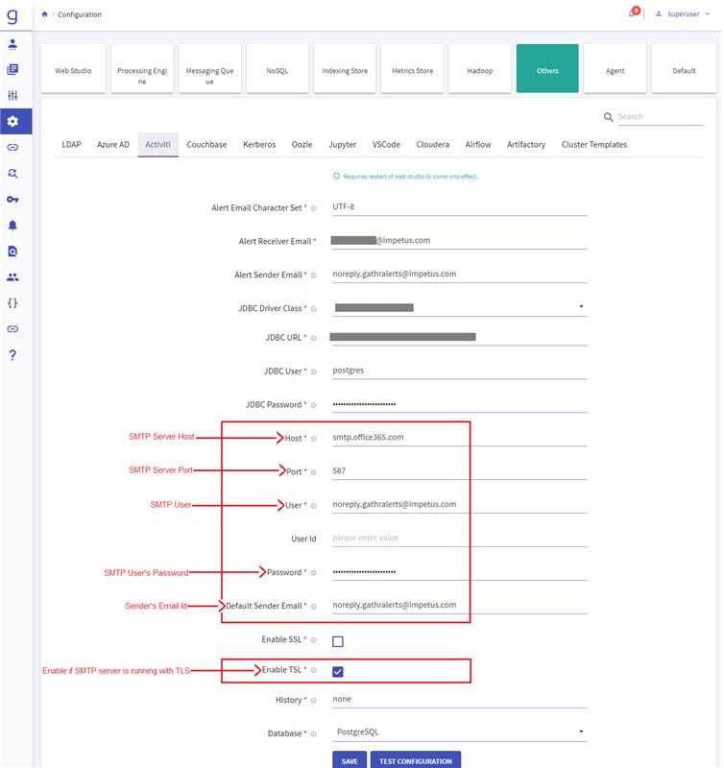
Task: Click the search magnifier icon
Action: (x=608, y=117)
